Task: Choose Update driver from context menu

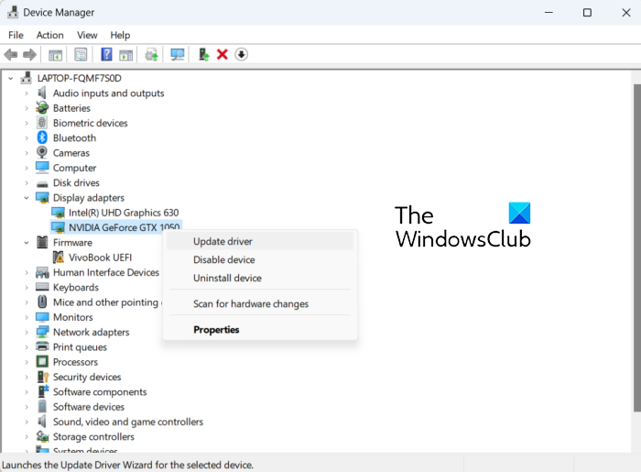Action: pyautogui.click(x=260, y=241)
